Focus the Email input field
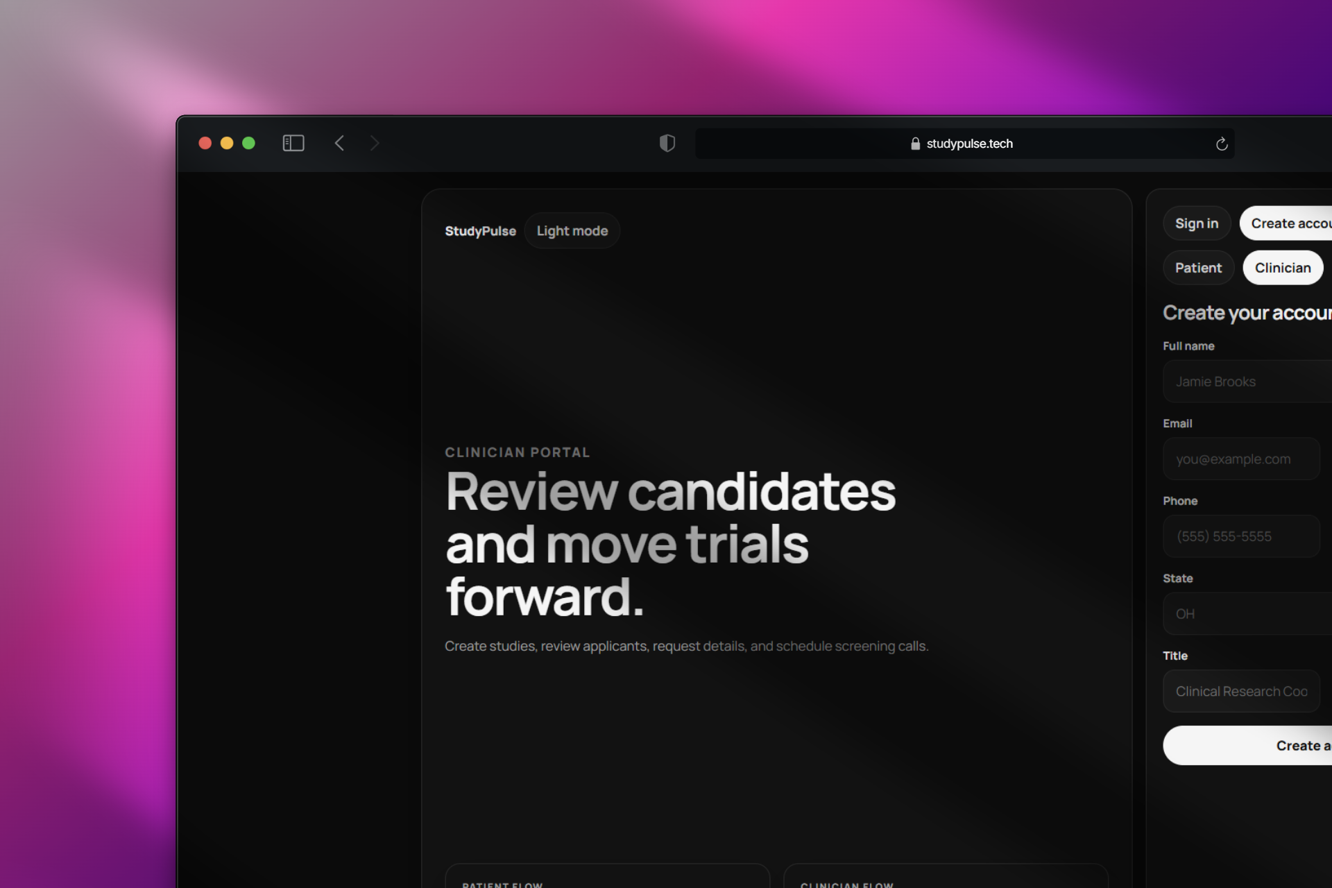The image size is (1332, 888). click(x=1240, y=459)
